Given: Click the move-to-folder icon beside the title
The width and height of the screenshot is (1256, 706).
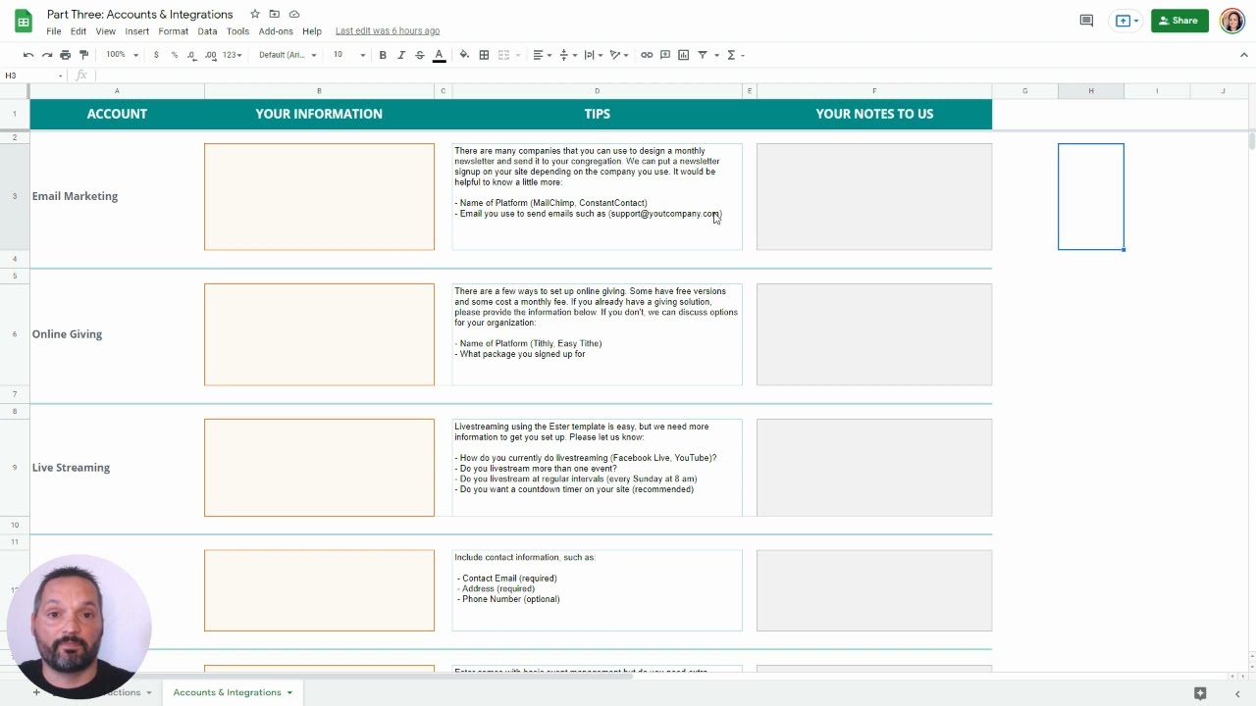Looking at the screenshot, I should coord(275,14).
